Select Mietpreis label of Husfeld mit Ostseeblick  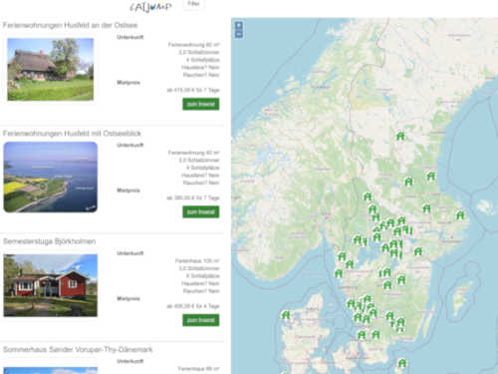(x=128, y=190)
